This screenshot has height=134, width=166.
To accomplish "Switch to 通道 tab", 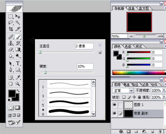I will point(126,84).
